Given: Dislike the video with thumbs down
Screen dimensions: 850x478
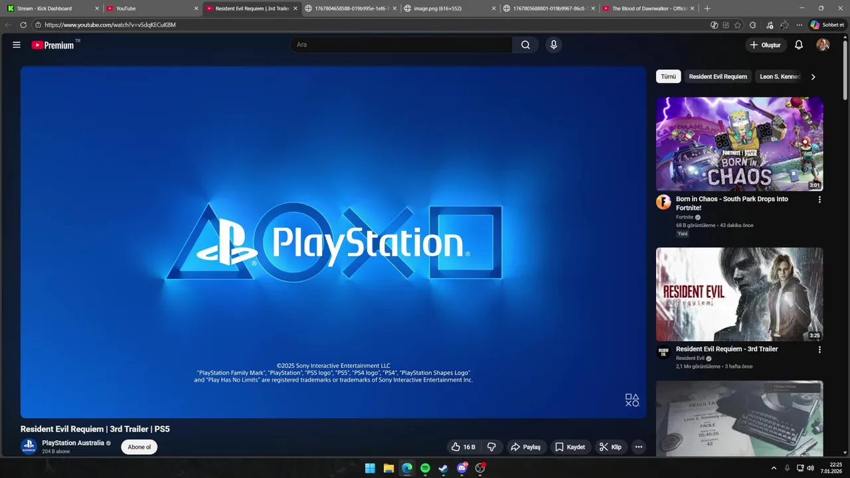Looking at the screenshot, I should pyautogui.click(x=491, y=447).
